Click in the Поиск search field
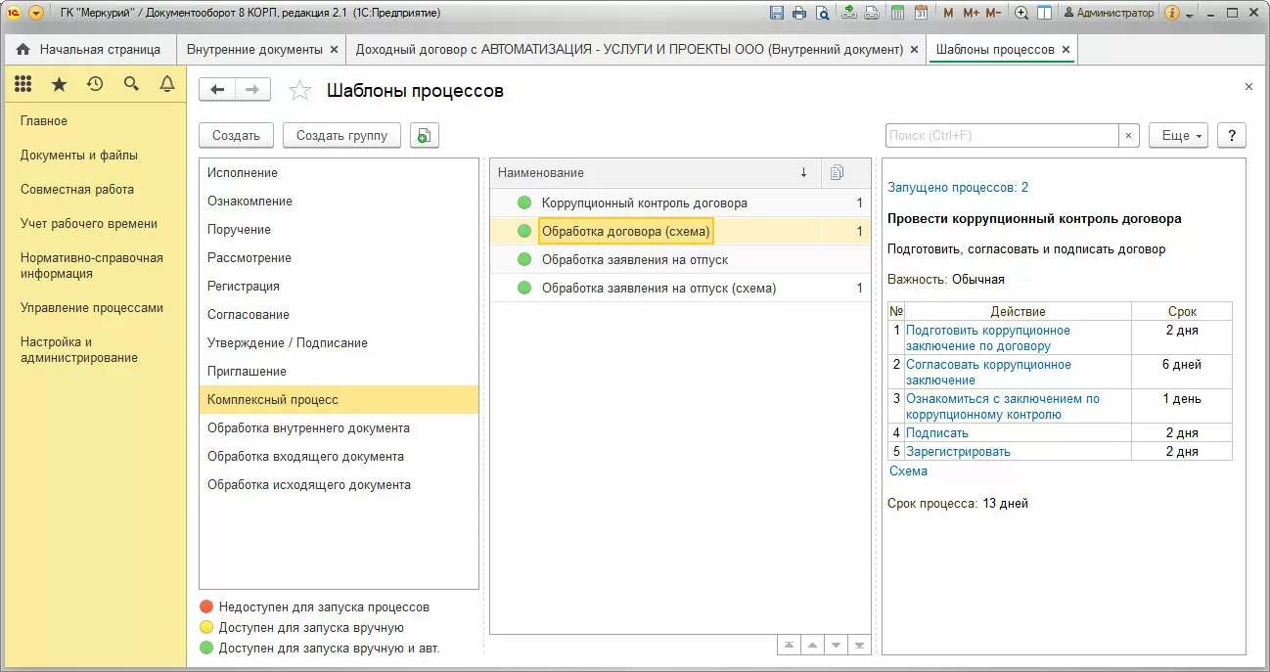The image size is (1270, 672). [x=1001, y=136]
